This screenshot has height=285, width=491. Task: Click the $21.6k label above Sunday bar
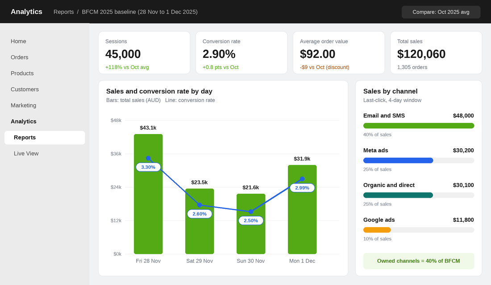tap(251, 187)
